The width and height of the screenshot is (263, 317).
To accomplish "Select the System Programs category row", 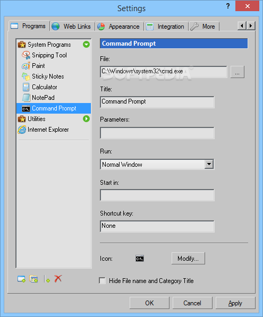I will 54,45.
